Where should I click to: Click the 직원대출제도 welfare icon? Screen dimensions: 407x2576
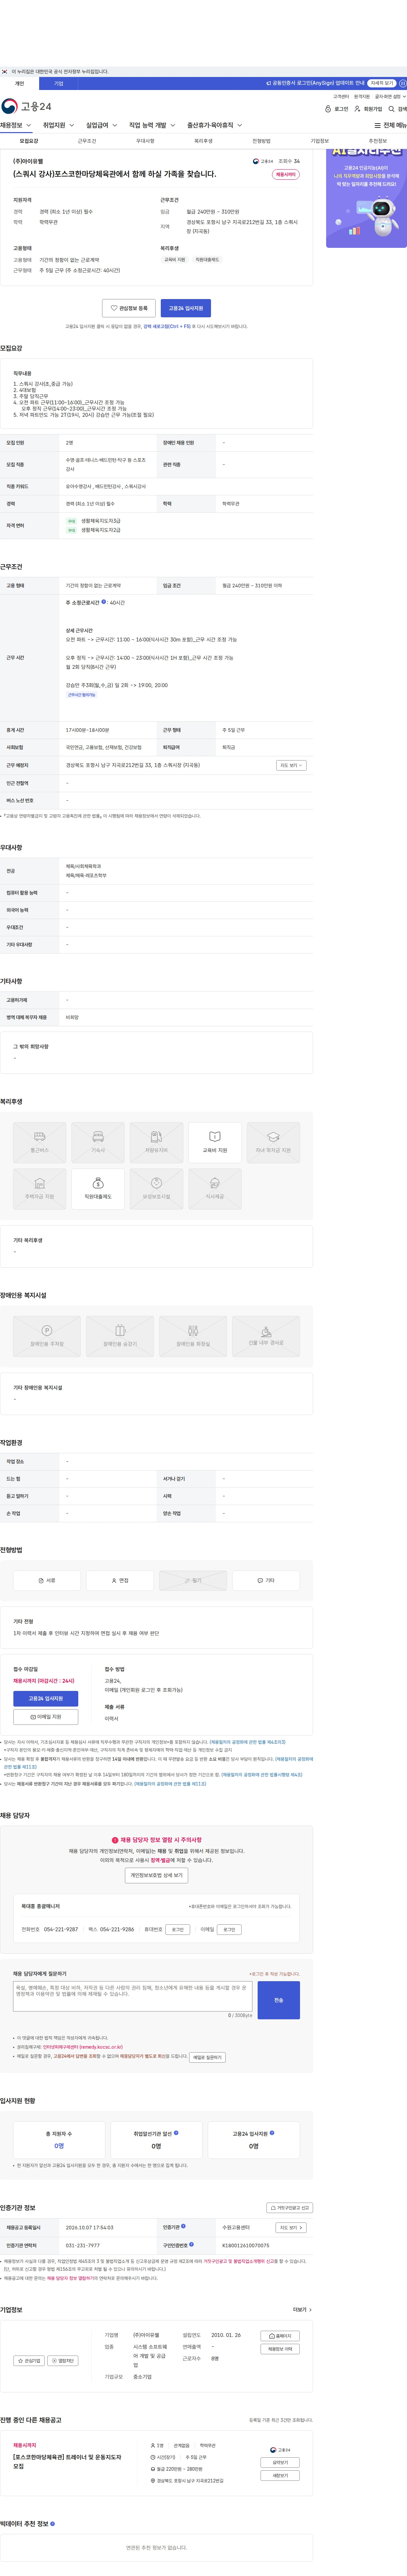click(98, 1189)
